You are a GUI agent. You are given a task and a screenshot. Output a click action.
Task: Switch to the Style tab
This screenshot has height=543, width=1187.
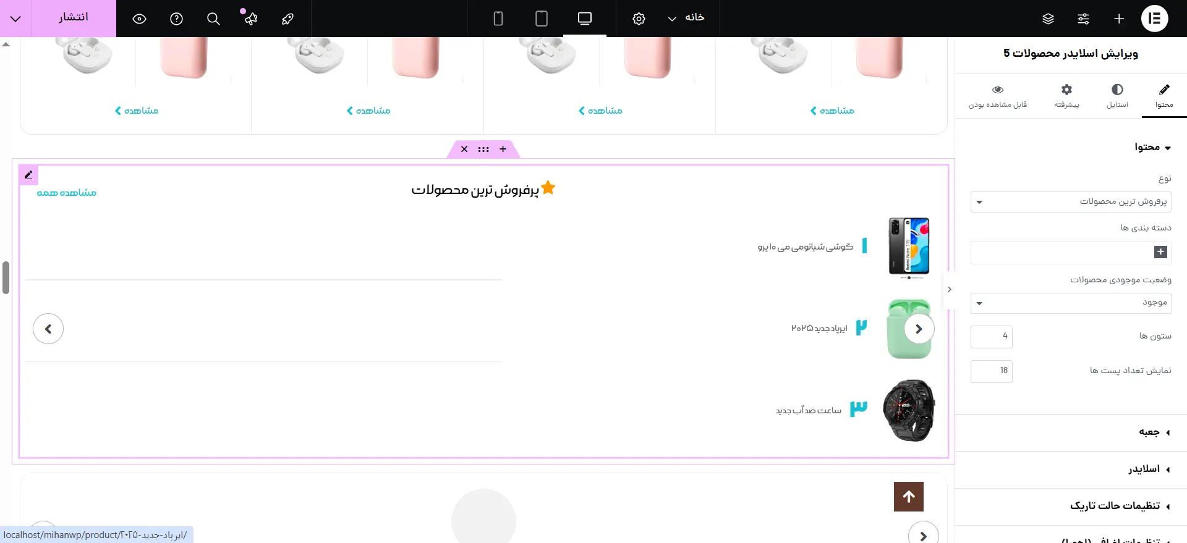point(1117,96)
